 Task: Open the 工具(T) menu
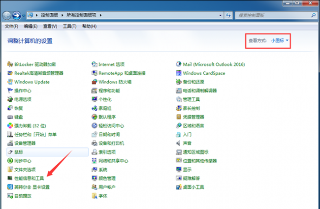pyautogui.click(x=69, y=26)
